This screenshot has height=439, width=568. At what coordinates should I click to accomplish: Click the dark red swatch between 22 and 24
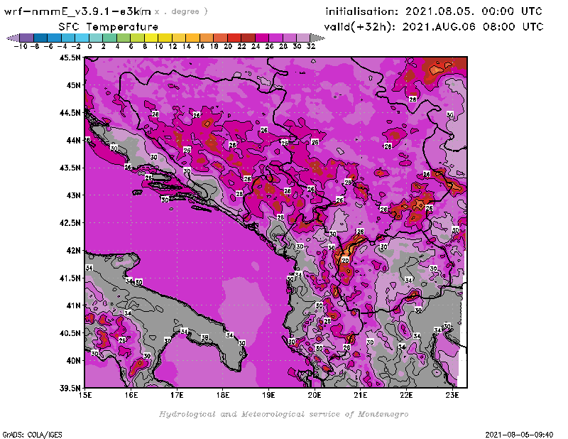[x=248, y=38]
